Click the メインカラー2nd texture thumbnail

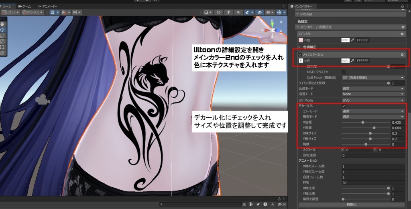tap(301, 61)
